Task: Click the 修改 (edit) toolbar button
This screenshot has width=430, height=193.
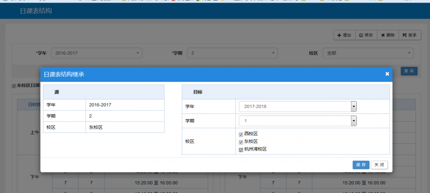Action: pyautogui.click(x=365, y=35)
